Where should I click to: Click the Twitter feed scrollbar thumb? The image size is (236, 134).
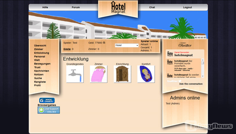click(x=203, y=63)
